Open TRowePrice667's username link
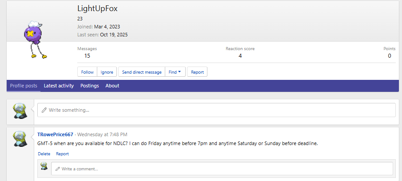Image resolution: width=402 pixels, height=181 pixels. [x=55, y=134]
